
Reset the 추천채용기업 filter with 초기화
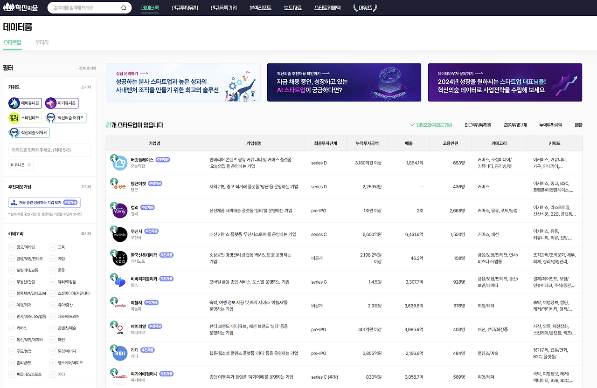(86, 187)
